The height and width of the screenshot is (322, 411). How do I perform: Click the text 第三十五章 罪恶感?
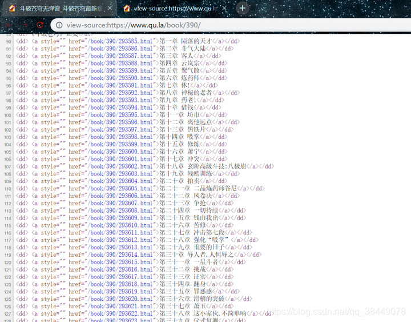click(186, 291)
